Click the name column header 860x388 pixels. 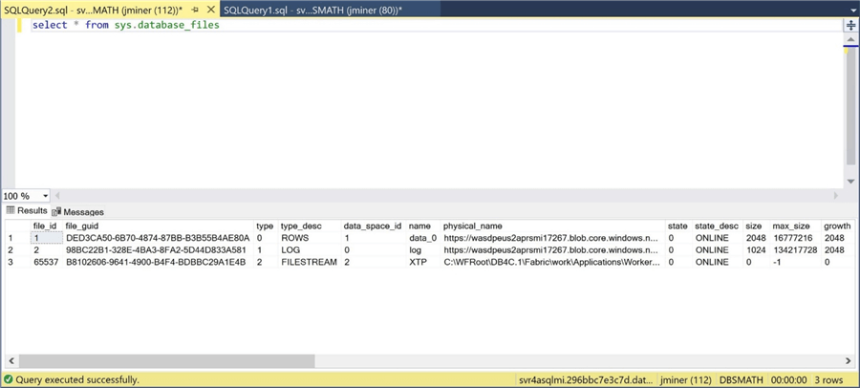[423, 226]
